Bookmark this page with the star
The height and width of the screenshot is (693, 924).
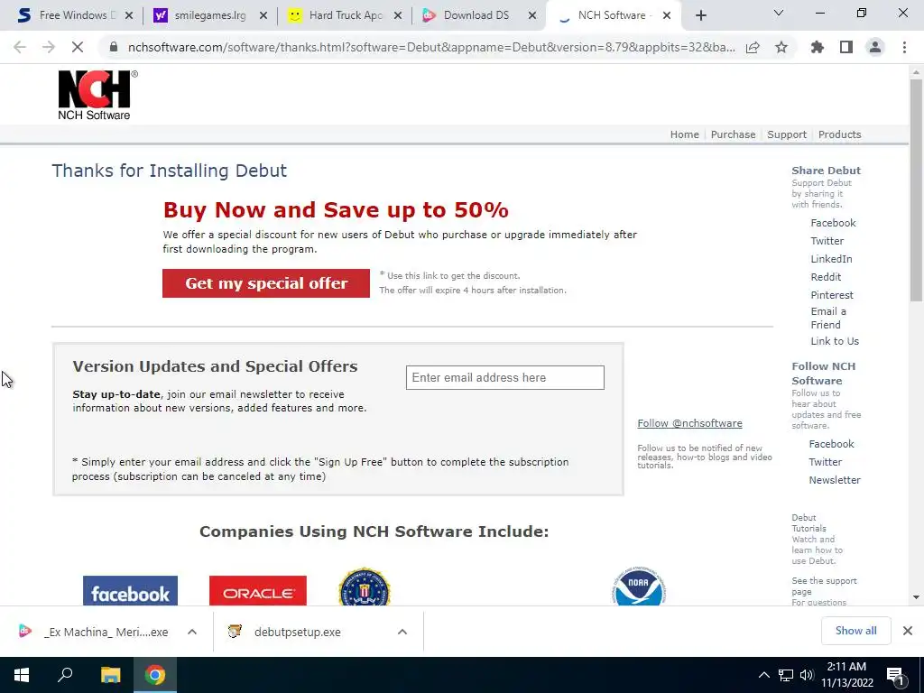coord(781,47)
